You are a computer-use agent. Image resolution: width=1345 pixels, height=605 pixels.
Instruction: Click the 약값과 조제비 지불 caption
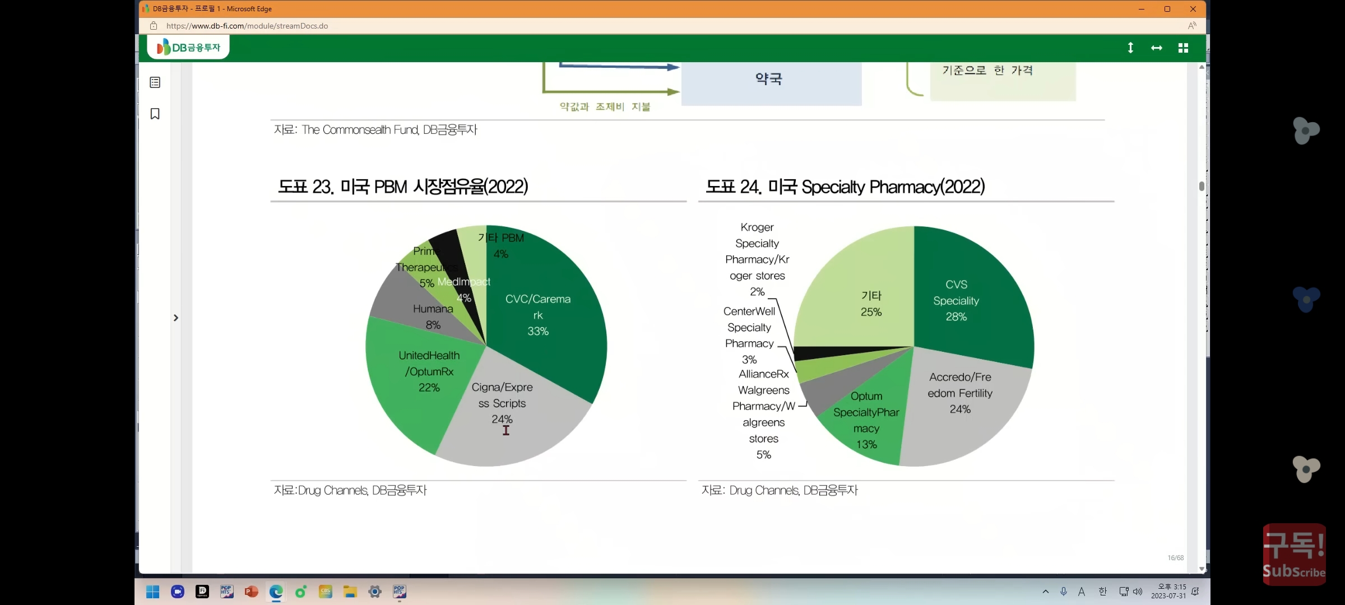point(605,106)
